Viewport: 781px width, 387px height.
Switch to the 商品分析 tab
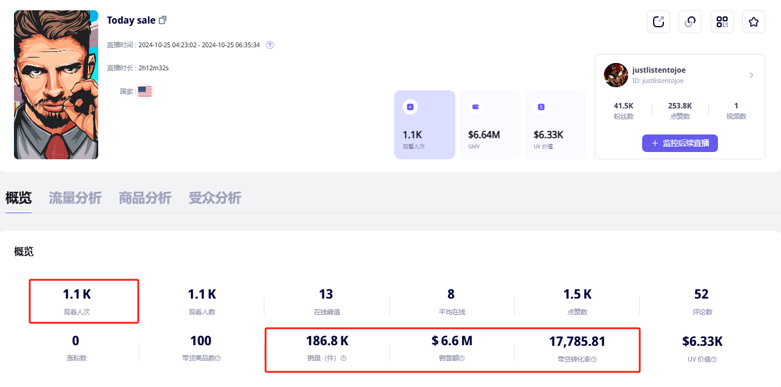tap(145, 198)
